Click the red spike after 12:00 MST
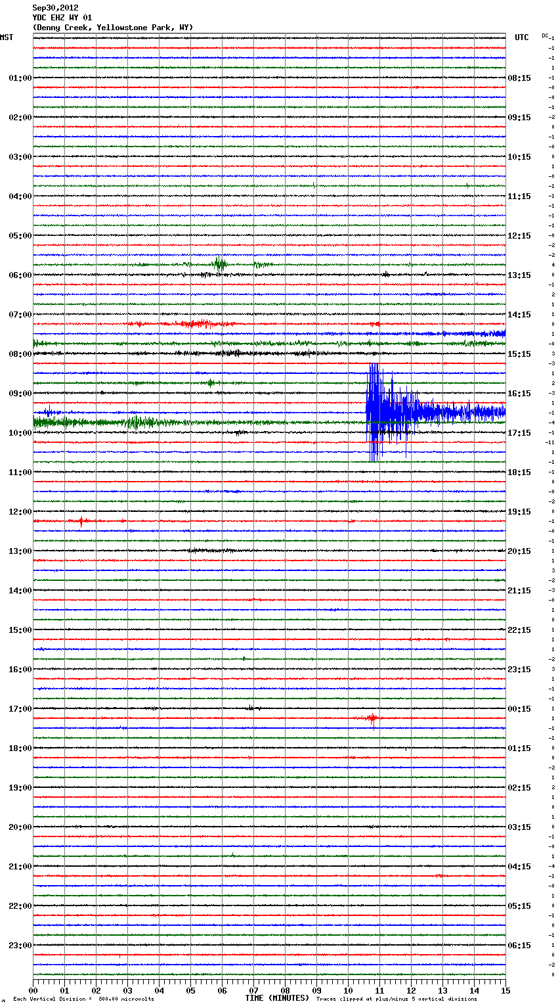 coord(81,521)
